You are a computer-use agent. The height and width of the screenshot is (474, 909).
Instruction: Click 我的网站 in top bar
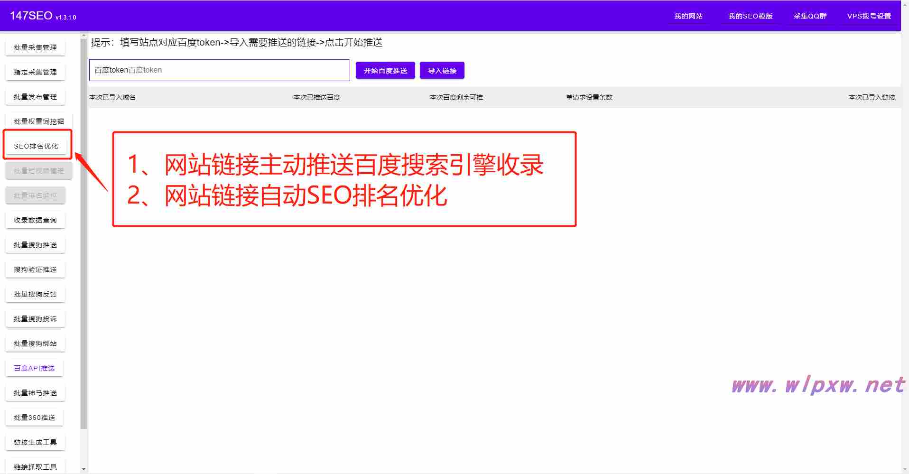pos(688,16)
